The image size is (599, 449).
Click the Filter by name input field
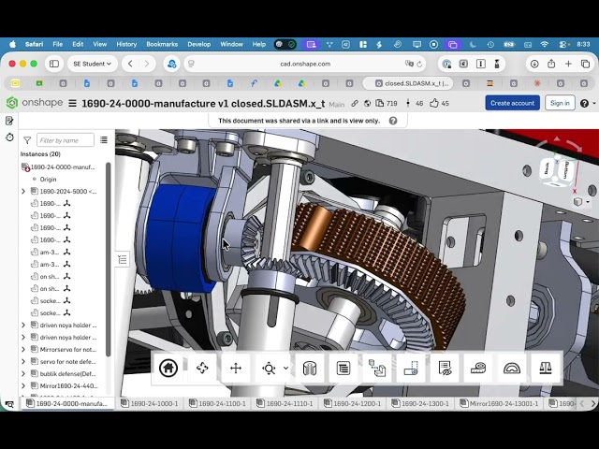pyautogui.click(x=66, y=140)
